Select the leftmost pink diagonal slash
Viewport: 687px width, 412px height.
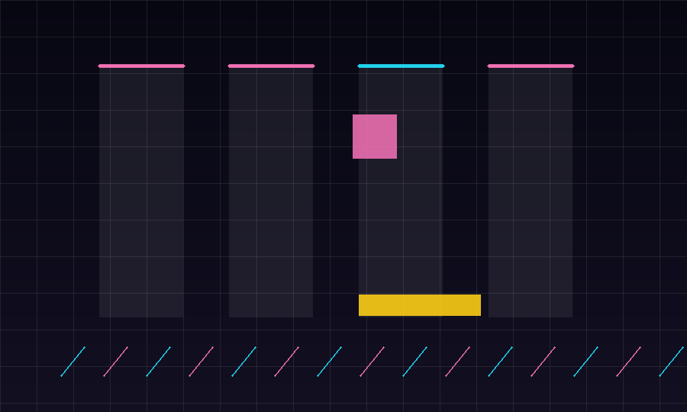[x=116, y=362]
